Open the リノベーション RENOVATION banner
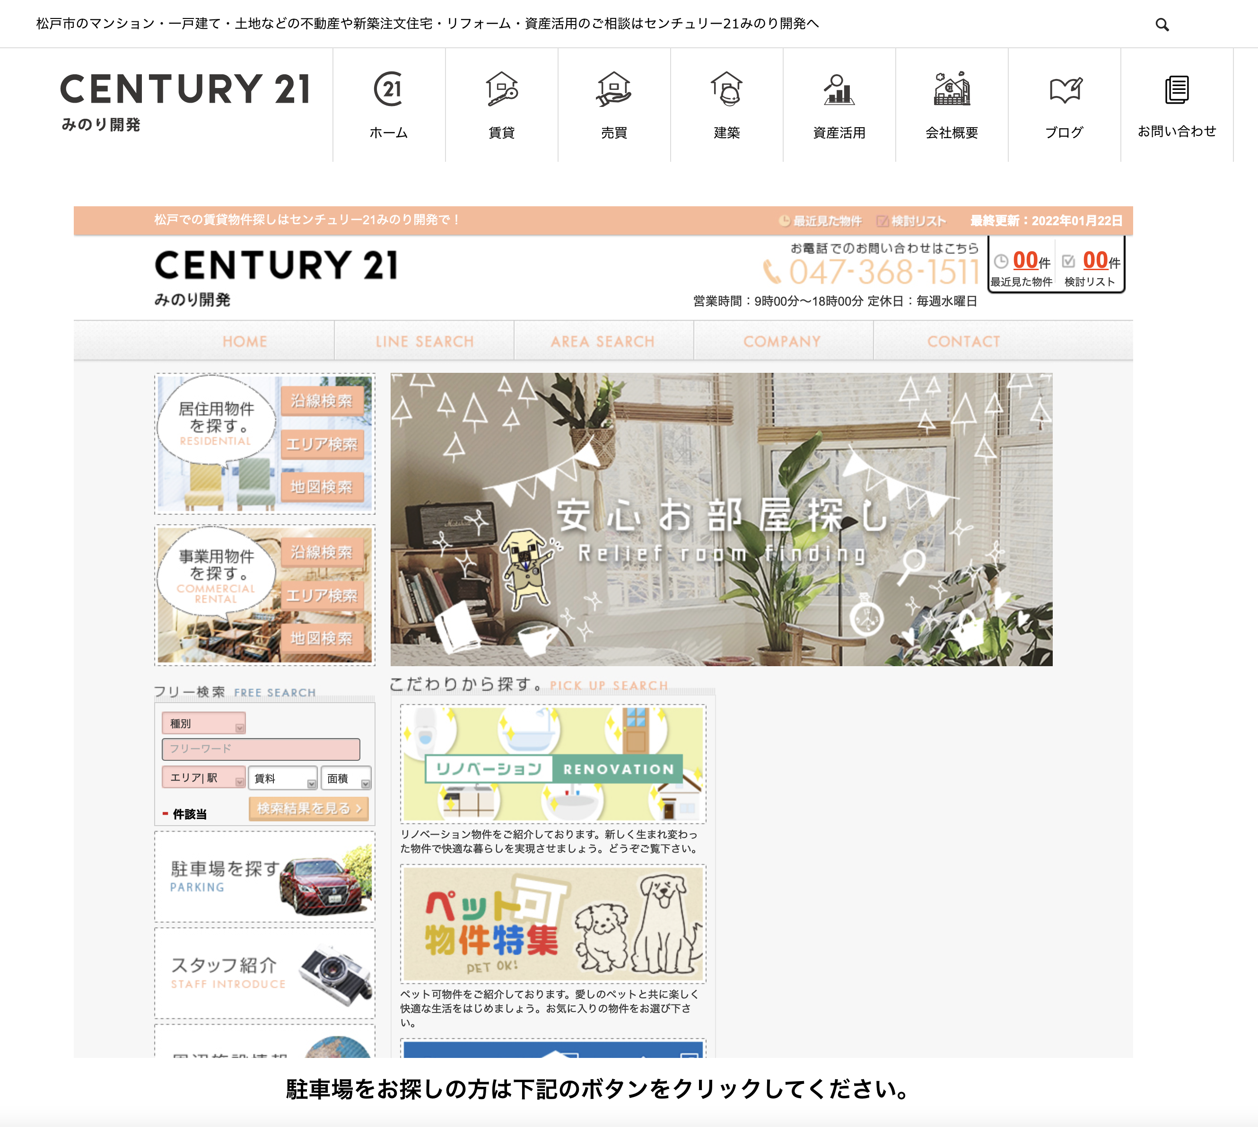This screenshot has height=1127, width=1258. 553,764
